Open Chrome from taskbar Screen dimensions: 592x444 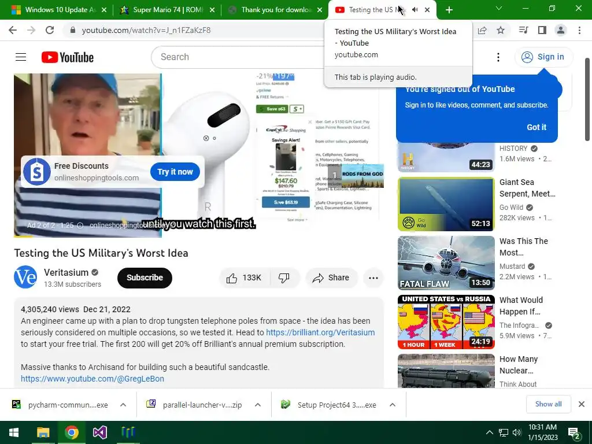pyautogui.click(x=71, y=432)
